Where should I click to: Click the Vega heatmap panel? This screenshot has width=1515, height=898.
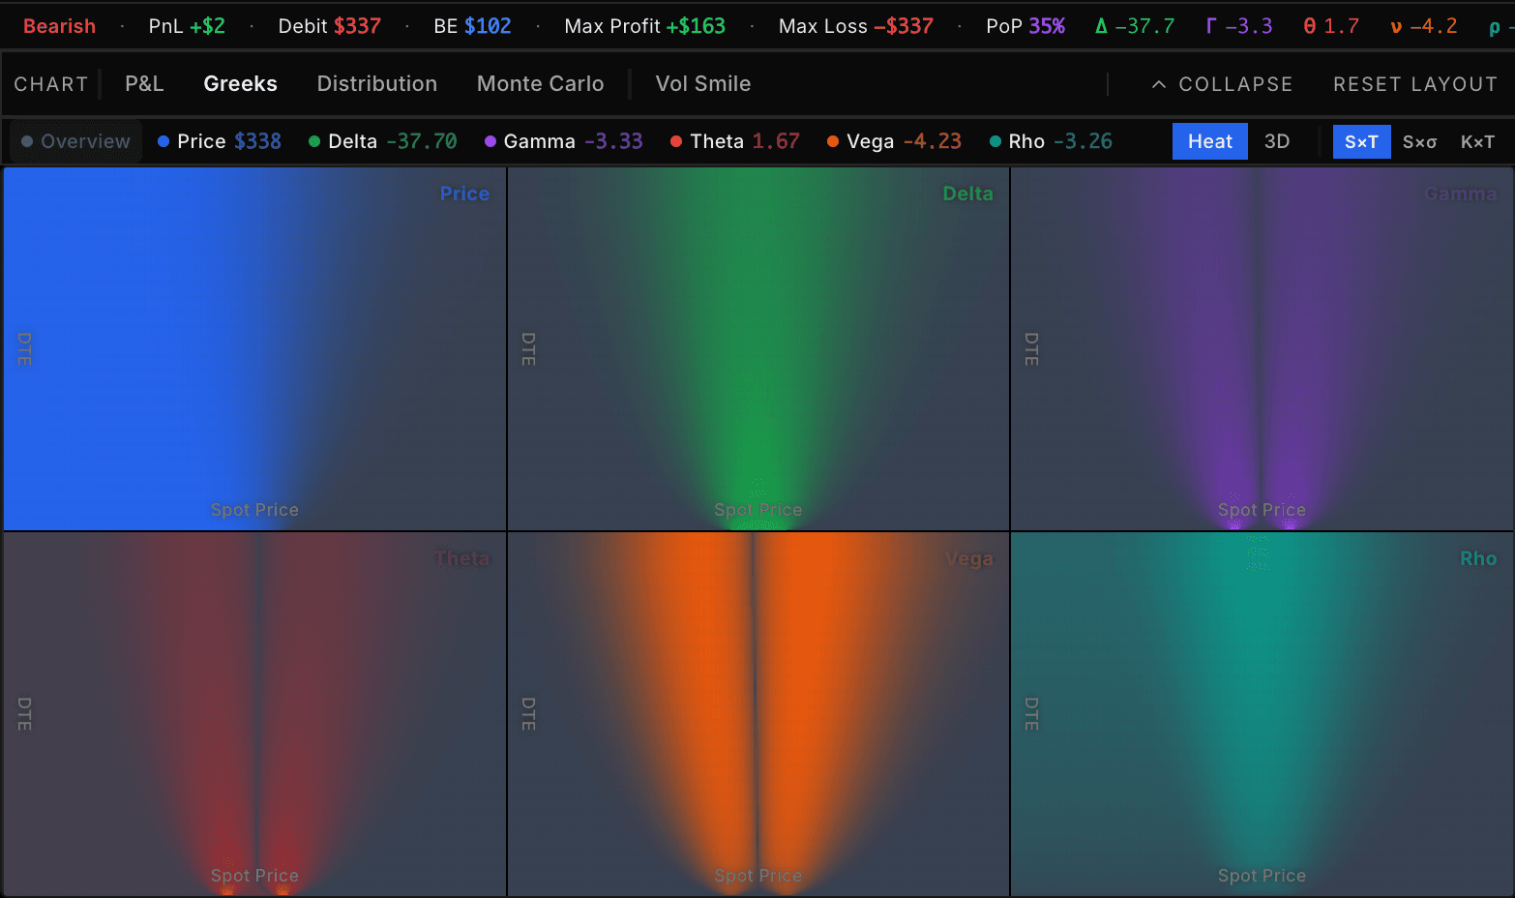[757, 714]
